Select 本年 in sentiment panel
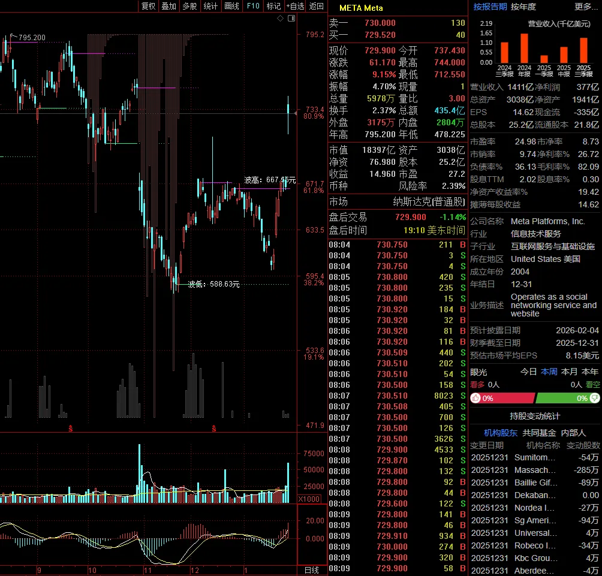Viewport: 602px width, 576px height. tap(590, 372)
